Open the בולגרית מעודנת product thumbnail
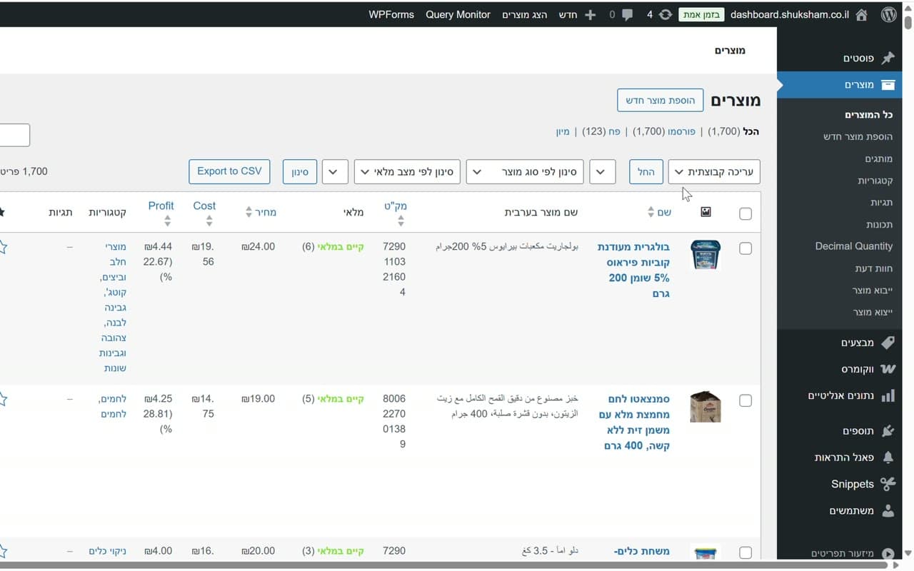 (x=705, y=255)
